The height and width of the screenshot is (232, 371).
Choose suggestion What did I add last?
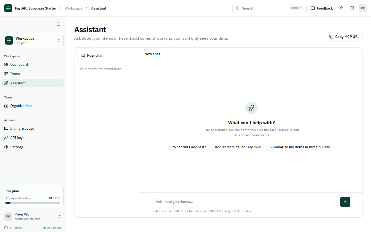190,147
